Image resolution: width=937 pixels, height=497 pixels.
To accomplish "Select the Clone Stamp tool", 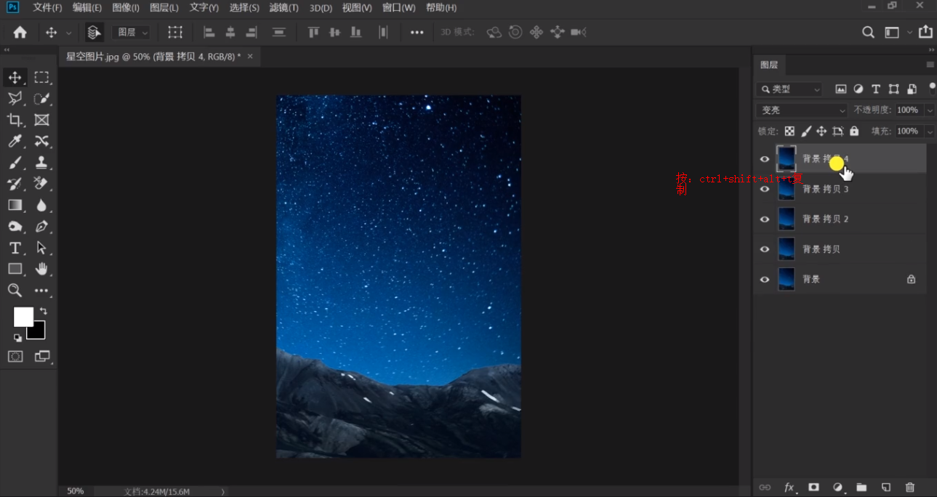I will tap(41, 163).
